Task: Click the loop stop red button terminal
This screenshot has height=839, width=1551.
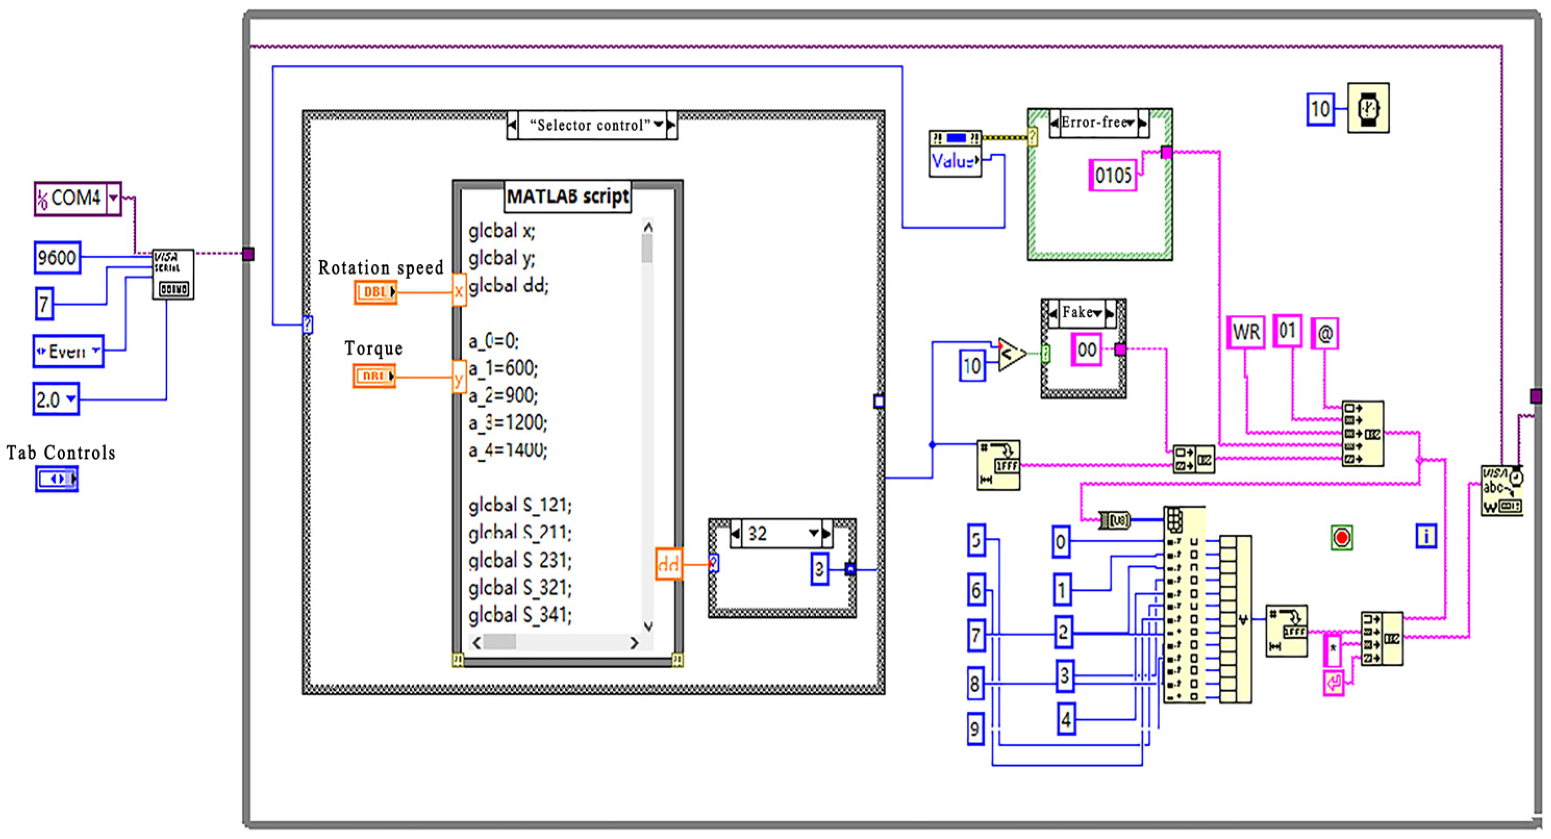Action: [1342, 538]
